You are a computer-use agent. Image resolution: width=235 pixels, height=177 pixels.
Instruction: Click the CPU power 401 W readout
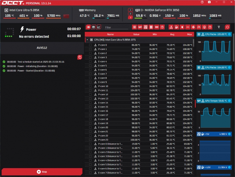click(24, 16)
